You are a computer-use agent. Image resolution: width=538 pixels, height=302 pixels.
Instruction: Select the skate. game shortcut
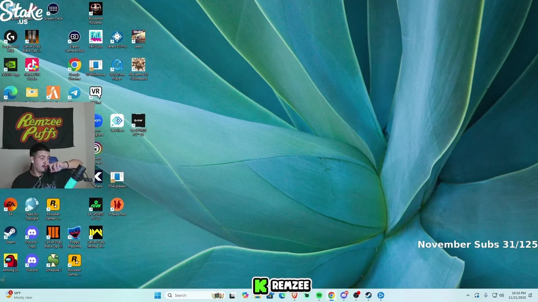pos(138,39)
